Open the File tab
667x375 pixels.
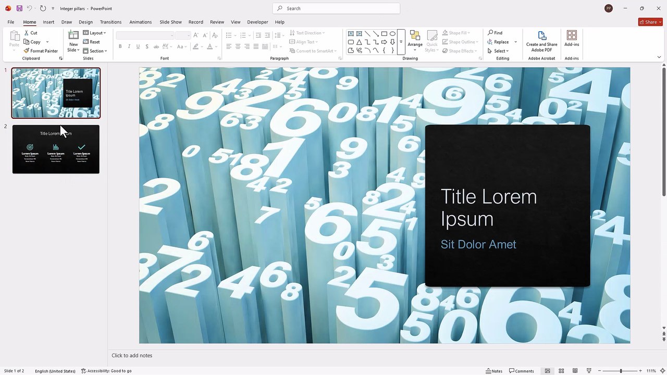coord(11,22)
